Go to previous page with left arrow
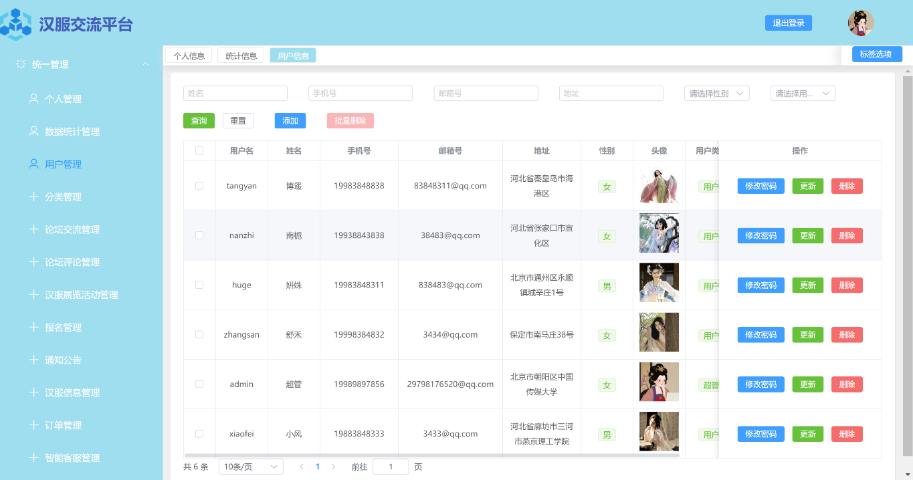This screenshot has width=913, height=480. click(302, 467)
